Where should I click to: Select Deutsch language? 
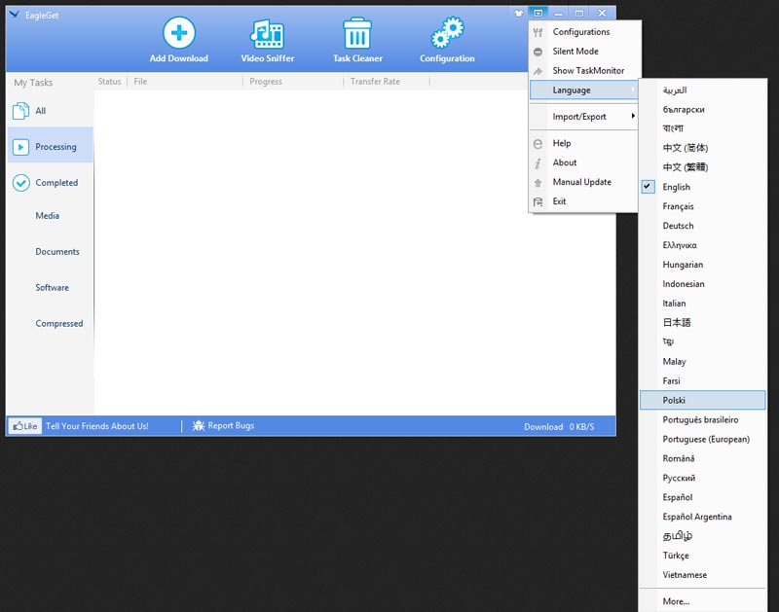[702, 226]
